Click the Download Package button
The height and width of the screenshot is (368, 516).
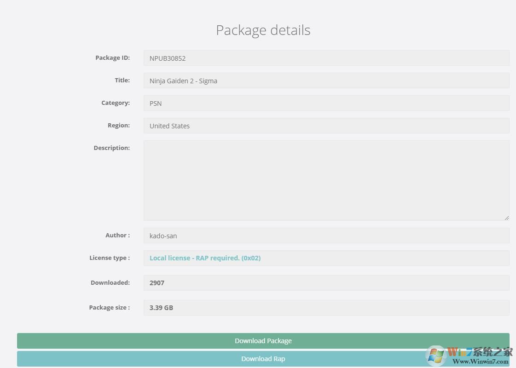pos(263,341)
